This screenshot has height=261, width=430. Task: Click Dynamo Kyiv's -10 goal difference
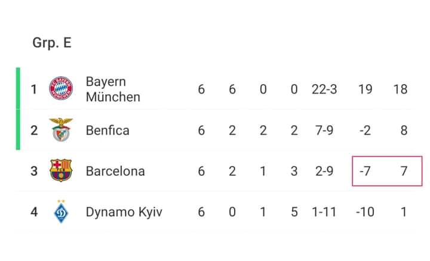click(365, 212)
